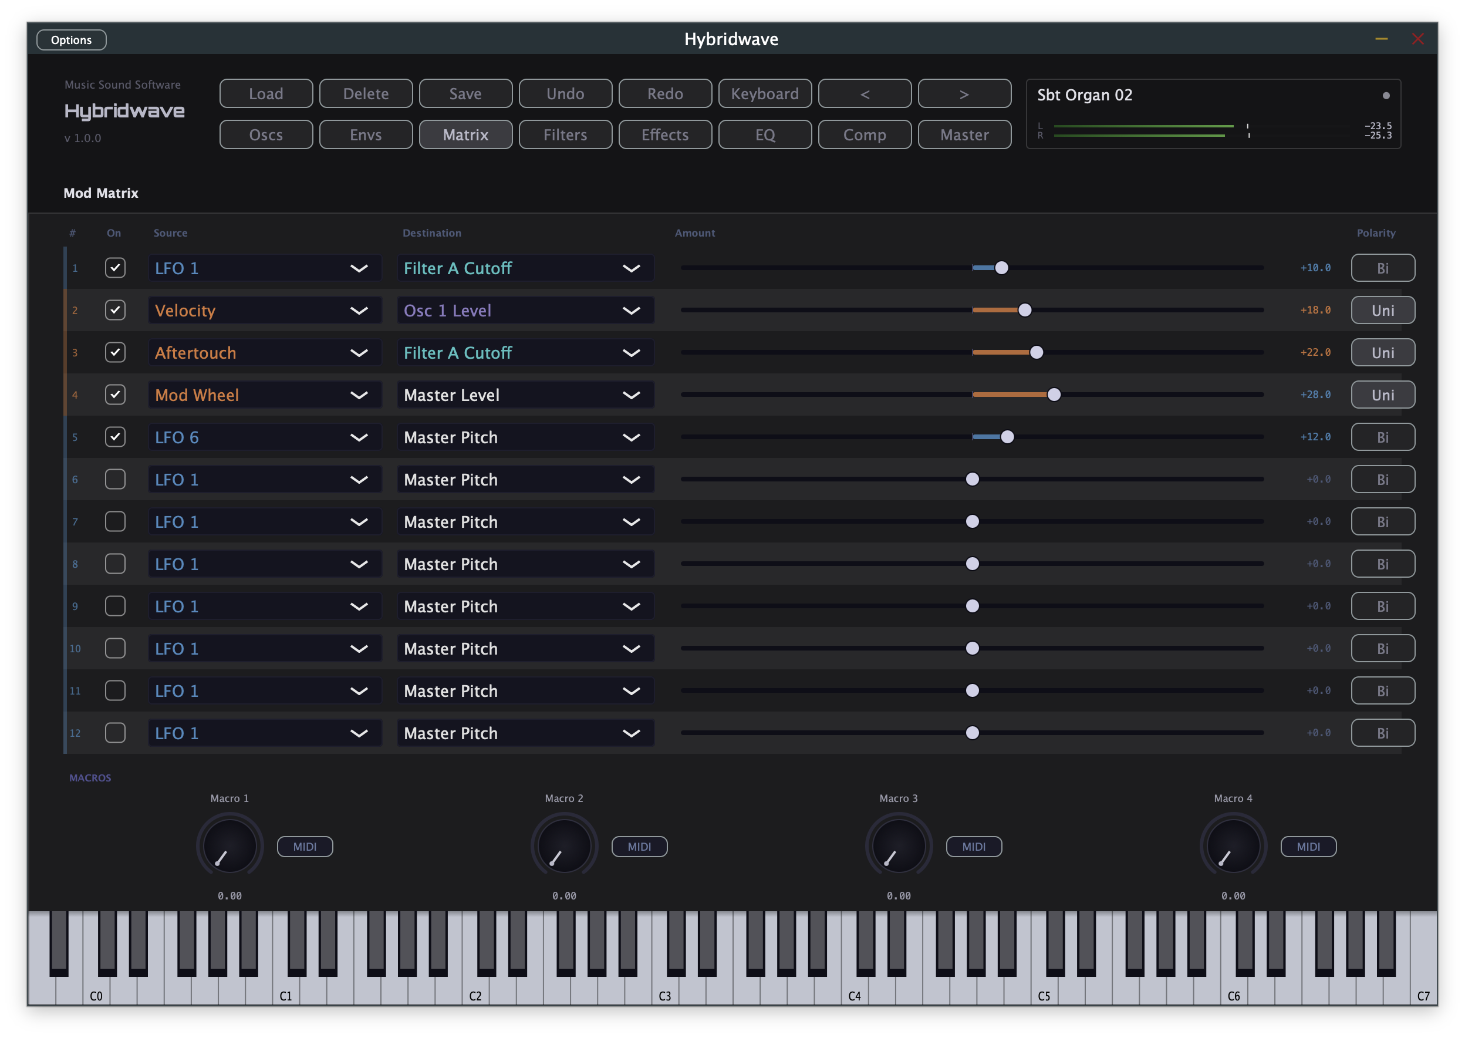Open the row 1 LFO 1 source dropdown
The width and height of the screenshot is (1465, 1038).
pyautogui.click(x=265, y=268)
